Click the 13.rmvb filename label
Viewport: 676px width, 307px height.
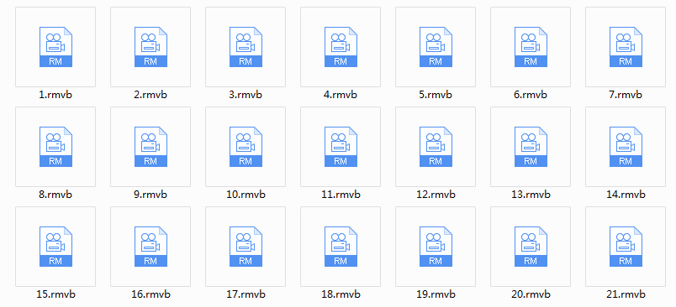(x=531, y=195)
